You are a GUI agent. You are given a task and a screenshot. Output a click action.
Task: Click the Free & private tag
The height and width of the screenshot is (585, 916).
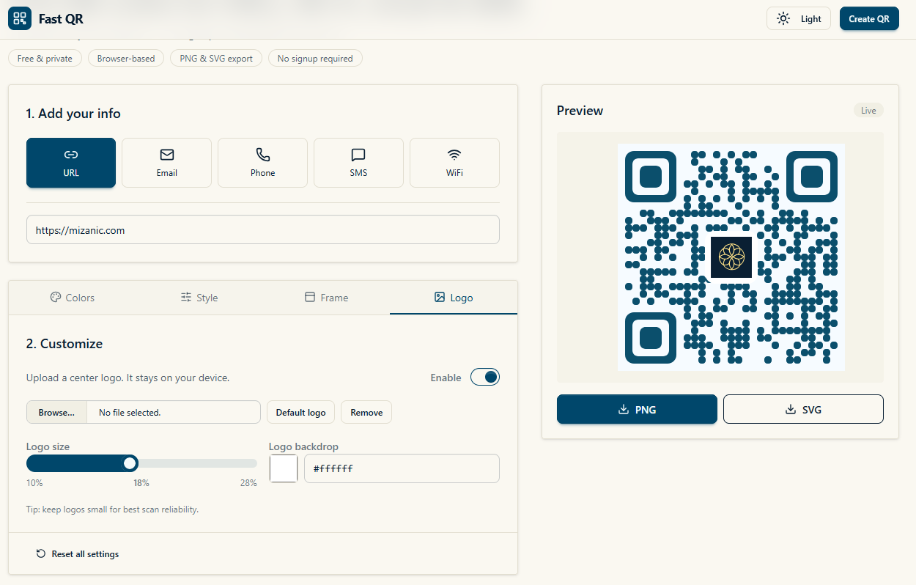click(x=45, y=59)
